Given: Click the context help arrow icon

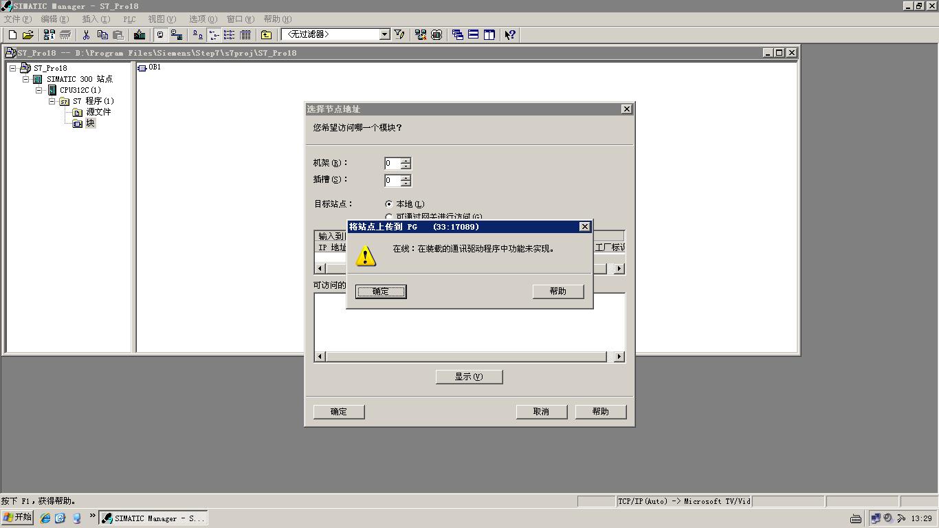Looking at the screenshot, I should pos(509,35).
